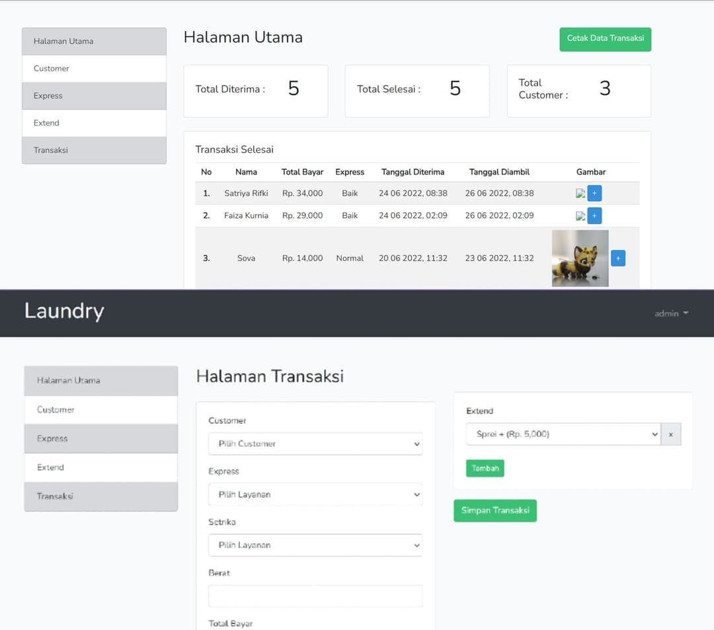This screenshot has height=630, width=714.
Task: Click Simpan Transaksi button
Action: pos(495,510)
